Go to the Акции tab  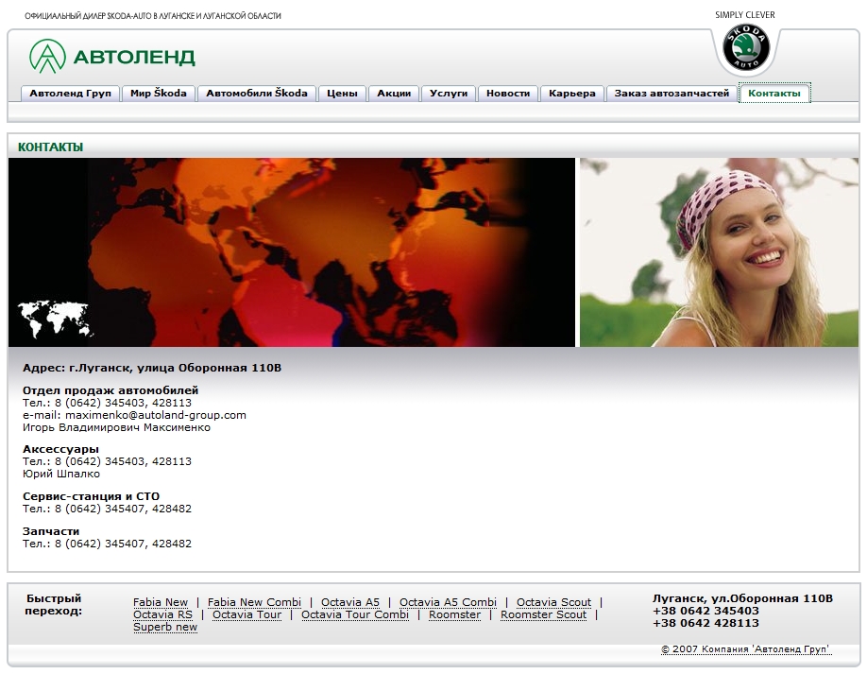click(x=394, y=94)
